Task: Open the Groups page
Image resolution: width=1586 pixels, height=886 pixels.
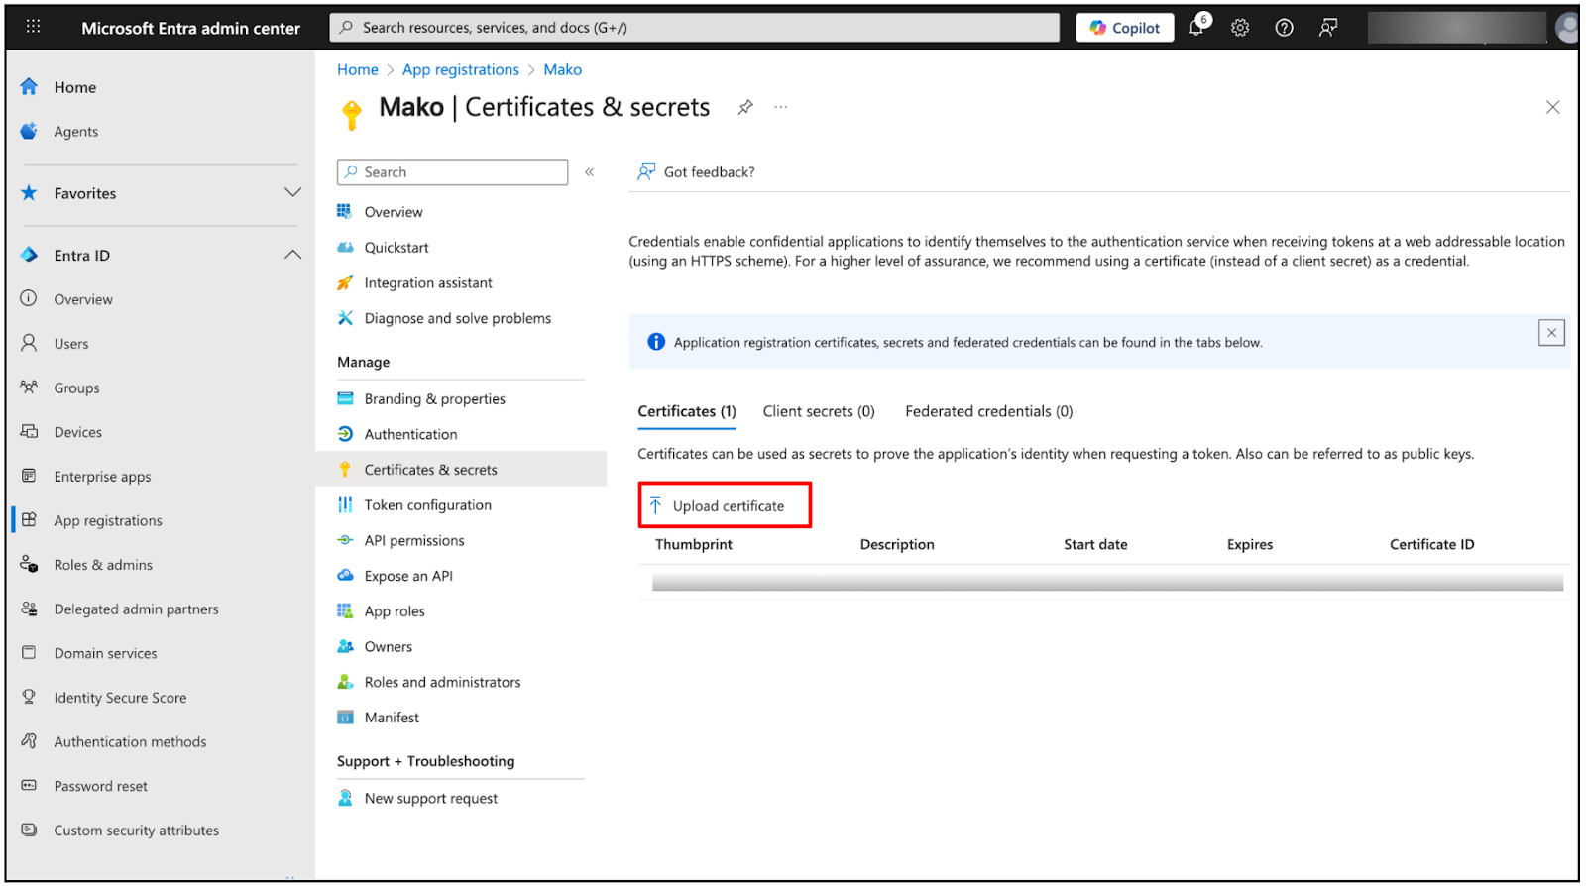Action: [76, 388]
